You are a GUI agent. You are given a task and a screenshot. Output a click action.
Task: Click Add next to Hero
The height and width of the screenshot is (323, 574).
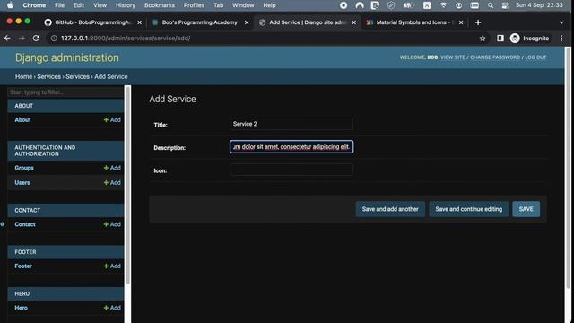(x=112, y=308)
